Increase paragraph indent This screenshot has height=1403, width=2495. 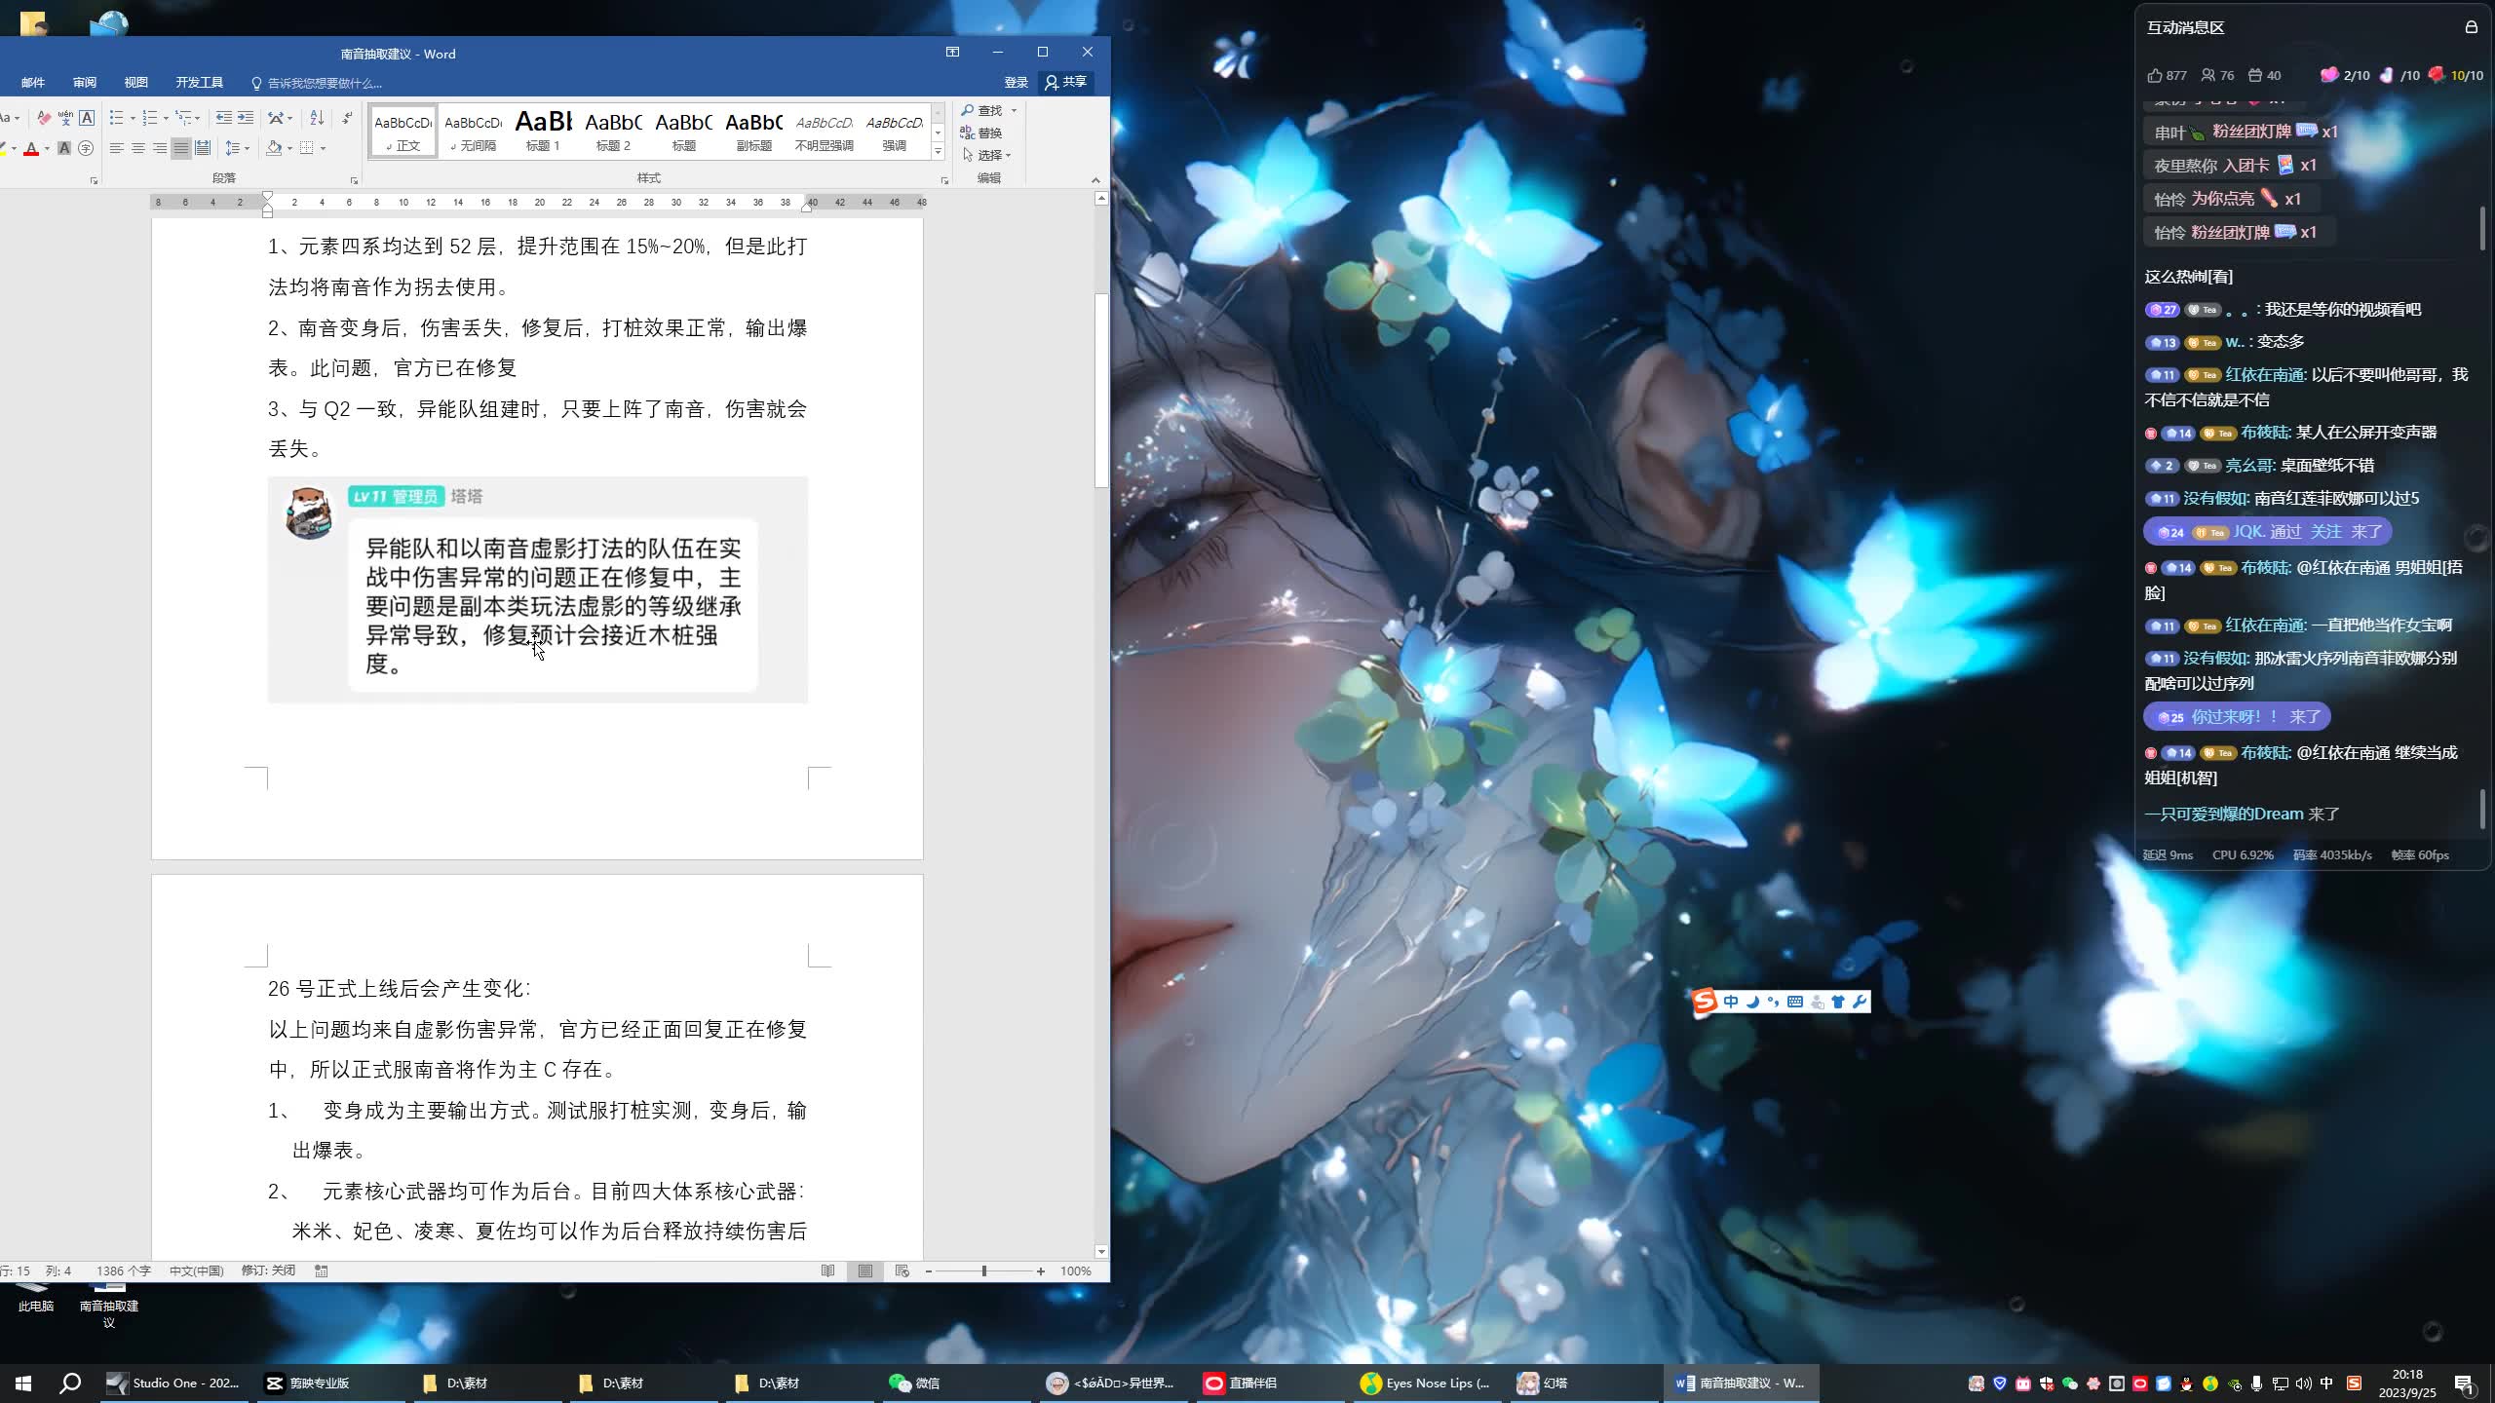(246, 118)
